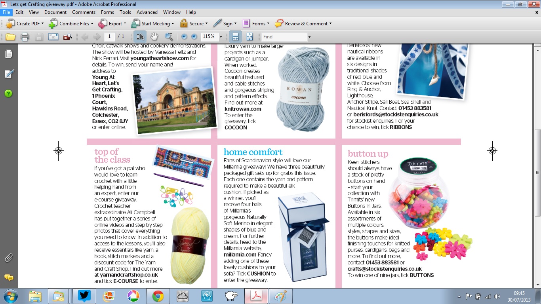This screenshot has width=541, height=304.
Task: Open the Pages navigation panel
Action: point(9,54)
